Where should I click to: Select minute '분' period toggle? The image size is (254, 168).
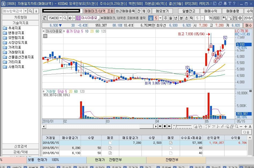click(181, 18)
